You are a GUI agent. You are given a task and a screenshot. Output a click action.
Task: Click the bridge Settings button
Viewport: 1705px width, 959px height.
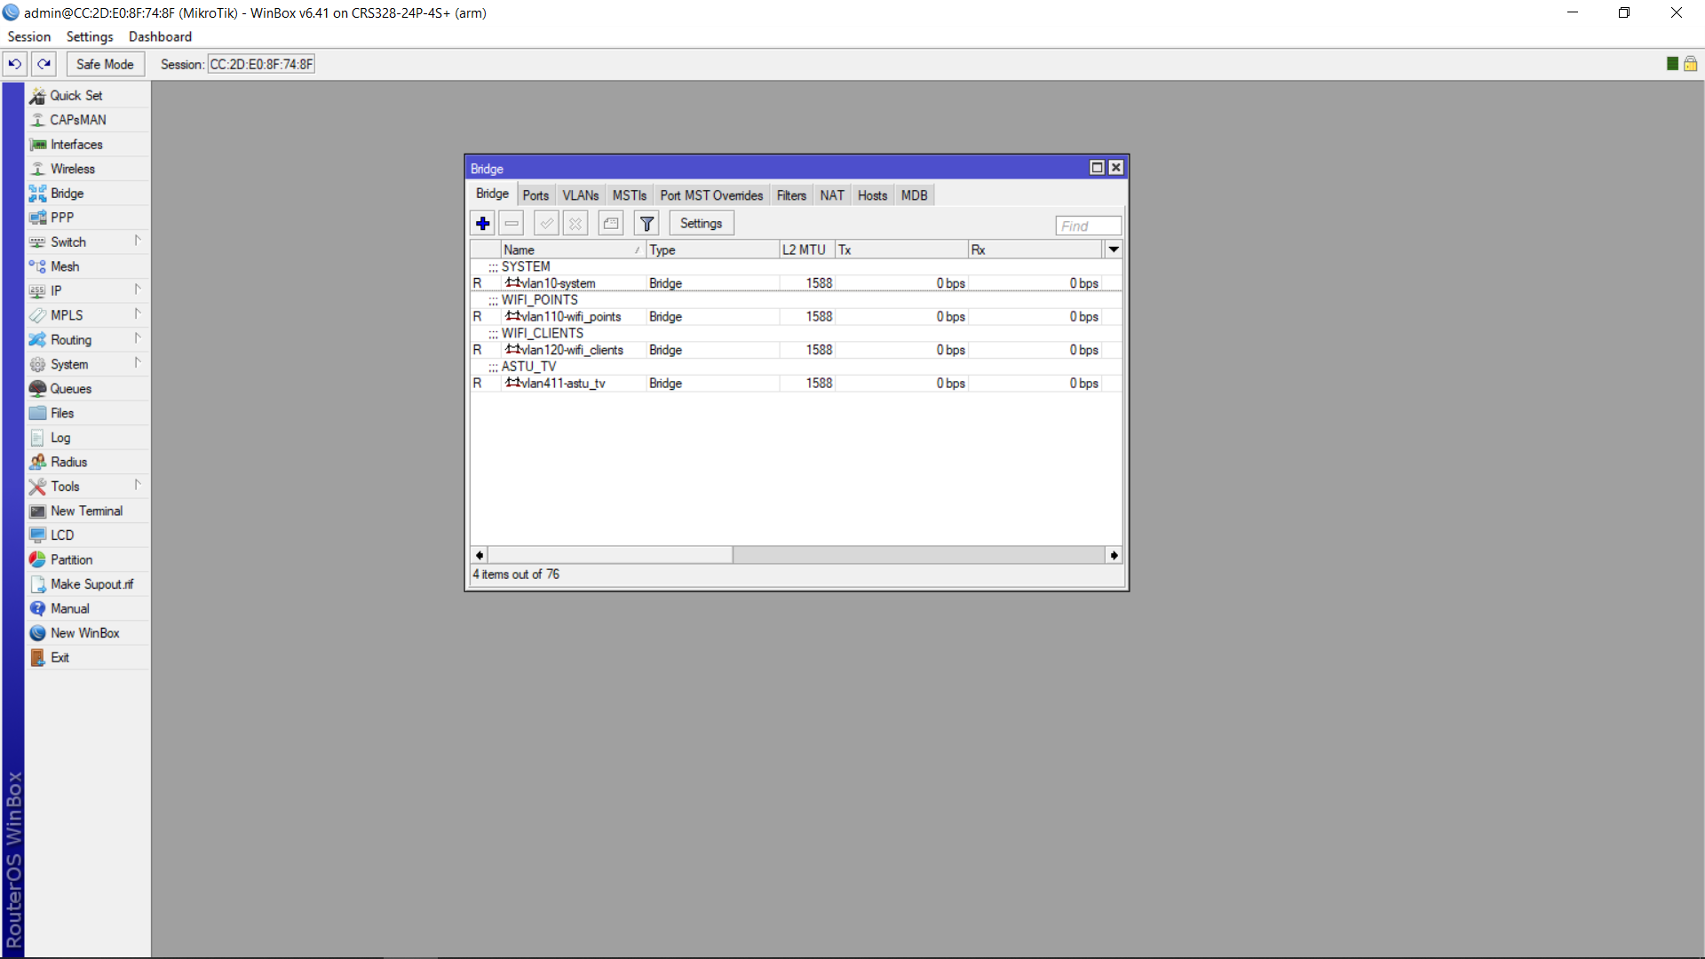(702, 224)
